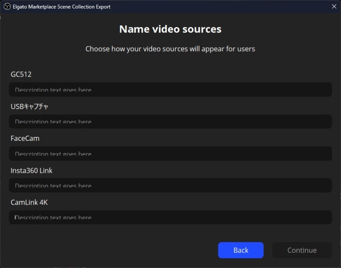Image resolution: width=341 pixels, height=268 pixels.
Task: Close the Scene Collection Export dialog
Action: 334,6
